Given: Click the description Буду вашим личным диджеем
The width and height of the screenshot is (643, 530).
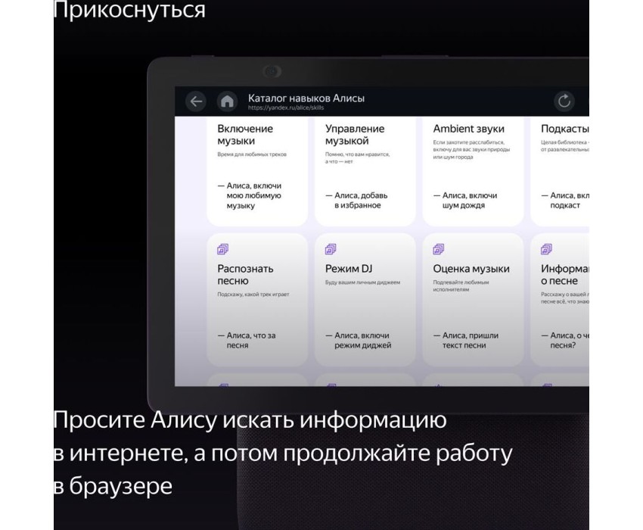Looking at the screenshot, I should pos(362,282).
